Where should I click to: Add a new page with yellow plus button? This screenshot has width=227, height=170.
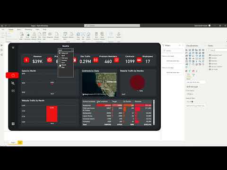point(20,143)
